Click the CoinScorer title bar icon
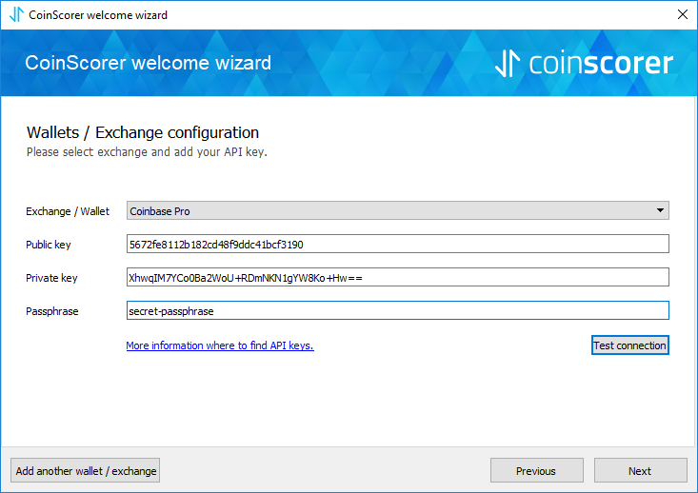 coord(16,14)
